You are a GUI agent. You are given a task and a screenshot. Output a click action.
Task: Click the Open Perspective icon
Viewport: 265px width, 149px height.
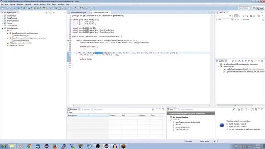254,8
